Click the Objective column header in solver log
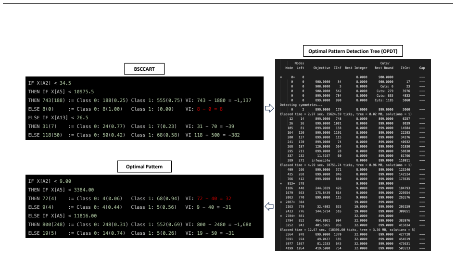This screenshot has width=456, height=254. point(322,68)
